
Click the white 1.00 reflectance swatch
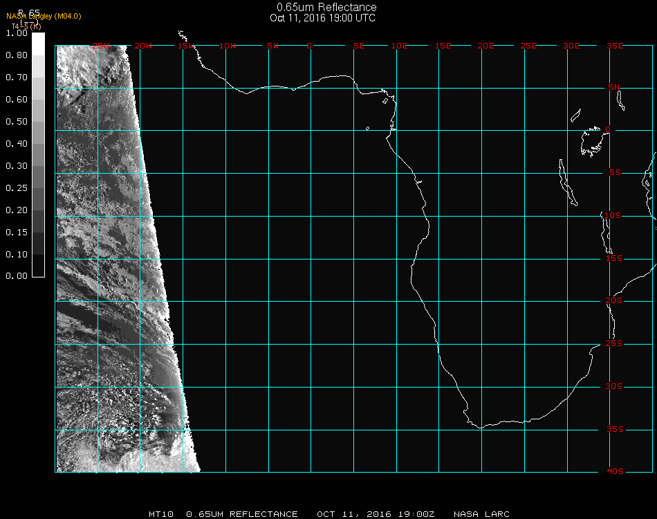[39, 43]
